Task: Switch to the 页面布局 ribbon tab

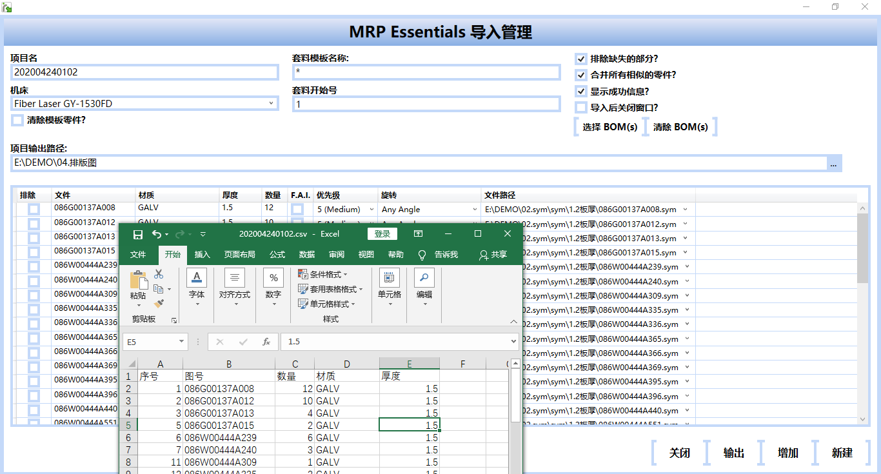Action: pos(239,255)
